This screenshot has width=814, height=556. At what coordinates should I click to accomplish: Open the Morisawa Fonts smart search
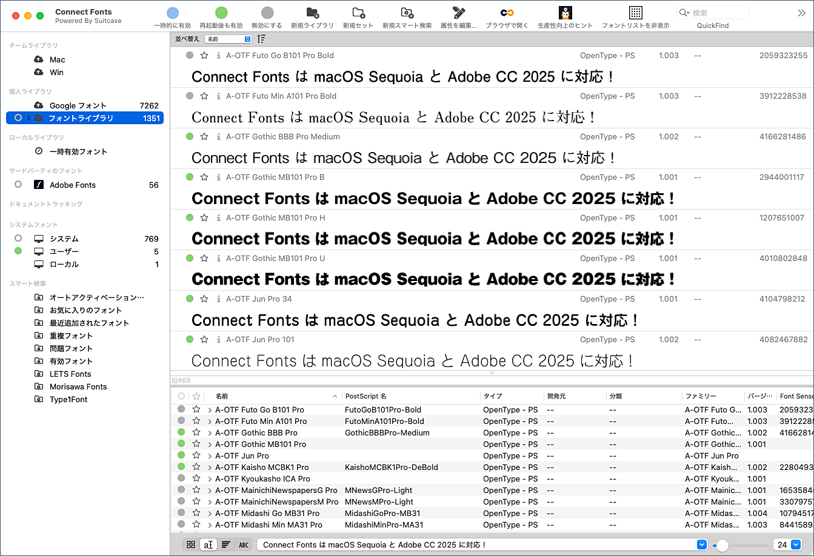click(78, 386)
